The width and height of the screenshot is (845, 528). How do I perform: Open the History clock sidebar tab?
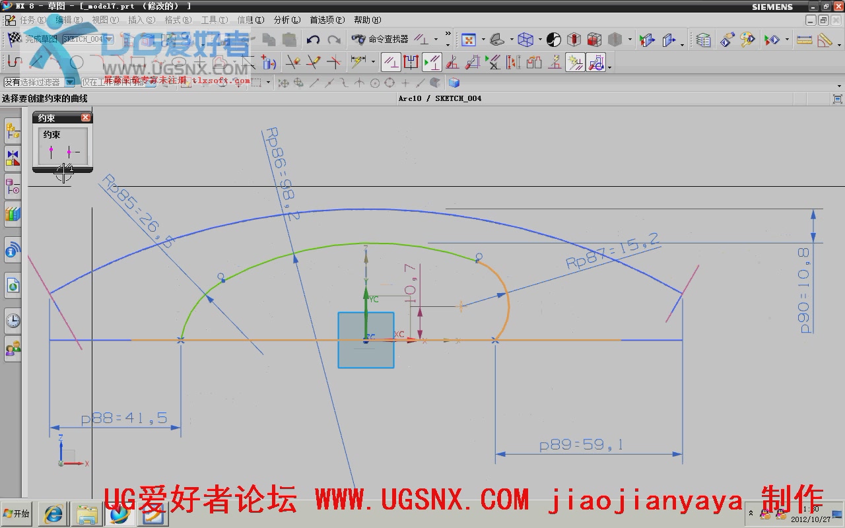click(x=13, y=321)
